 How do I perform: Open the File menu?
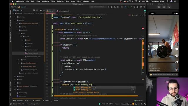click(28, 1)
